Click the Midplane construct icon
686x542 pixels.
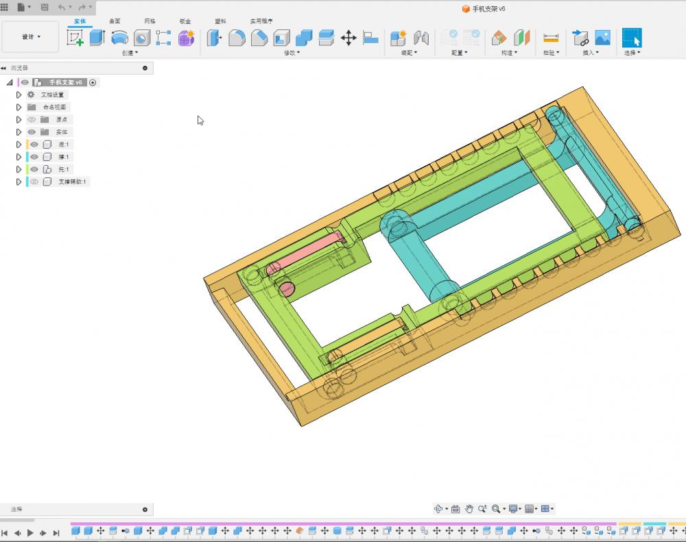click(x=521, y=38)
